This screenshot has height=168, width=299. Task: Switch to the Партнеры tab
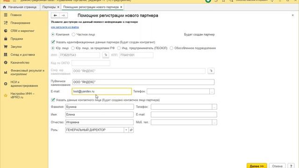[x=49, y=7]
